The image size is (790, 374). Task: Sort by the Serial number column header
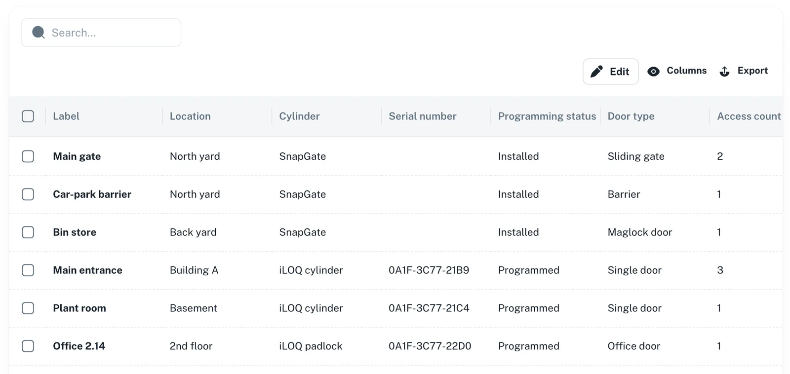click(422, 116)
